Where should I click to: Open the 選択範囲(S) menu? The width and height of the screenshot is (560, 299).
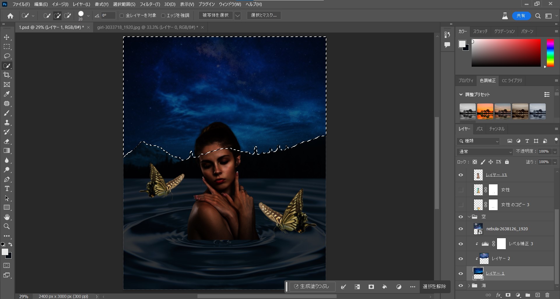[x=124, y=4]
